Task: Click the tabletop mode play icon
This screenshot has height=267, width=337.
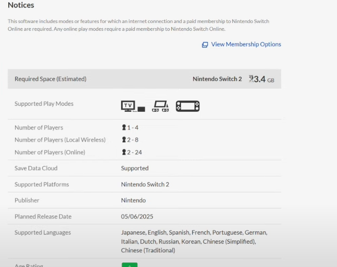Action: click(160, 106)
